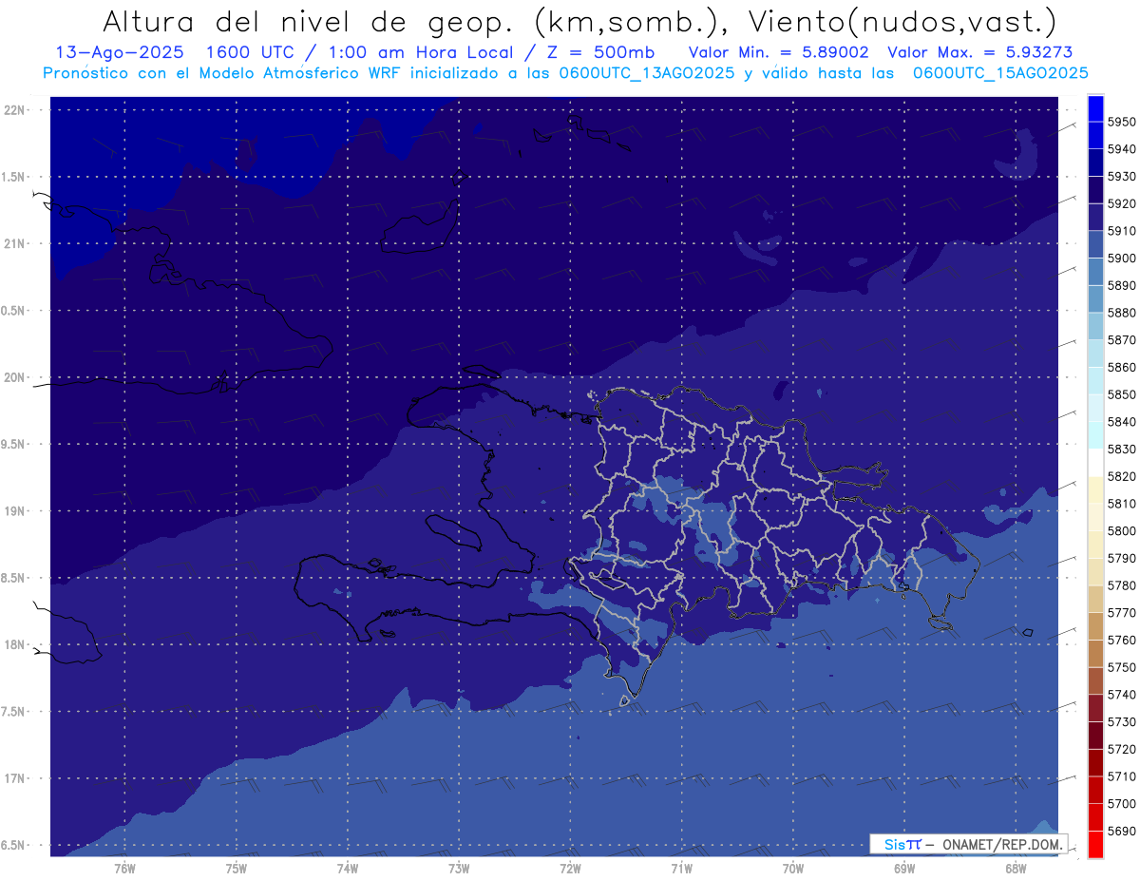The height and width of the screenshot is (881, 1140).
Task: Click the 5950 legend value
Action: [x=1122, y=122]
